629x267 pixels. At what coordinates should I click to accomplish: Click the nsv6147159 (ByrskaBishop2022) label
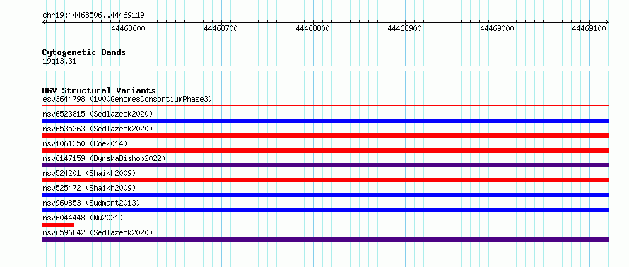point(104,158)
